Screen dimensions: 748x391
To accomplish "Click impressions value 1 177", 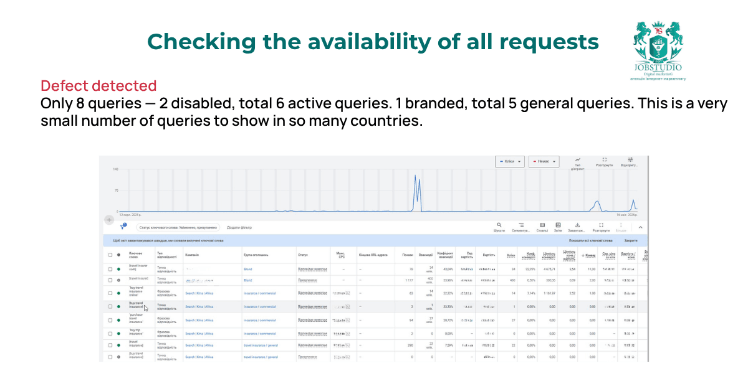I will point(409,280).
